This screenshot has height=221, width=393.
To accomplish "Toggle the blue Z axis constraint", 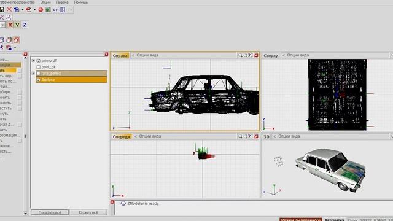I will [25, 25].
